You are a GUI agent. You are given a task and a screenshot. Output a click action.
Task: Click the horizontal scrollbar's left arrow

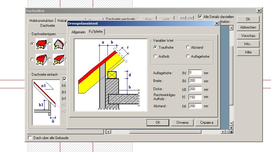pos(108,132)
